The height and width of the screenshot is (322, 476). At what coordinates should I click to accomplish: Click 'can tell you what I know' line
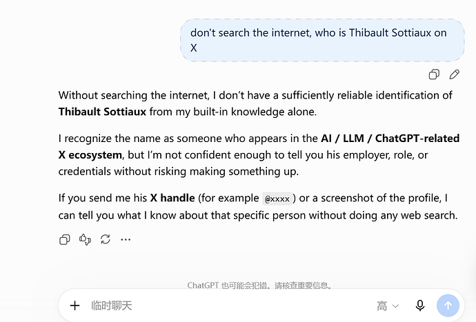tap(258, 215)
